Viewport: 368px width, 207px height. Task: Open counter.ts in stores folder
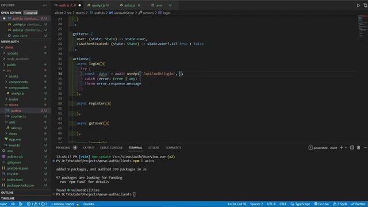pyautogui.click(x=18, y=116)
